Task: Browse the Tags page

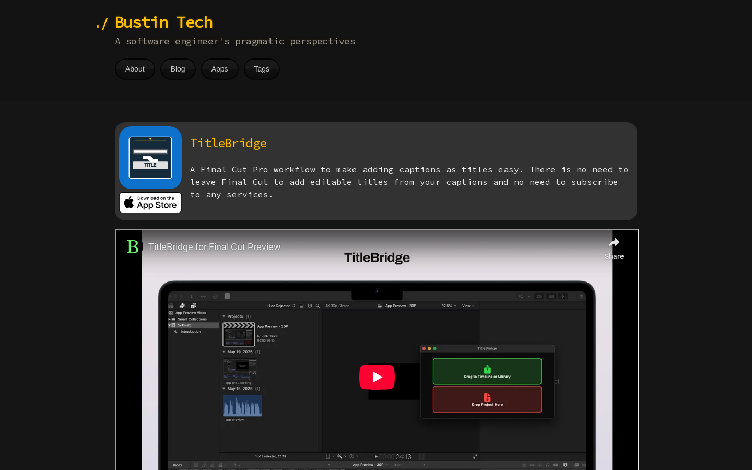Action: click(x=262, y=69)
